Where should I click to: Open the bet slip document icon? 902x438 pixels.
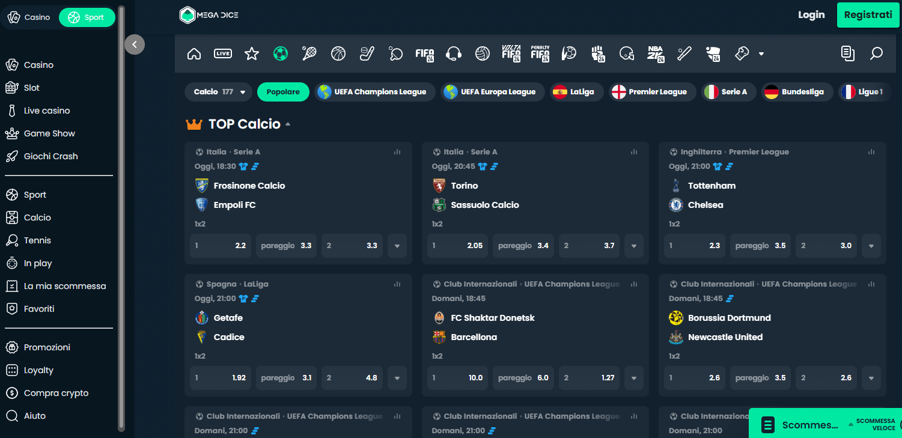tap(848, 54)
